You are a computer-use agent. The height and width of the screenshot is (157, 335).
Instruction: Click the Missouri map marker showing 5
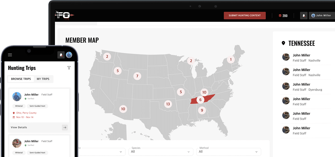181,92
